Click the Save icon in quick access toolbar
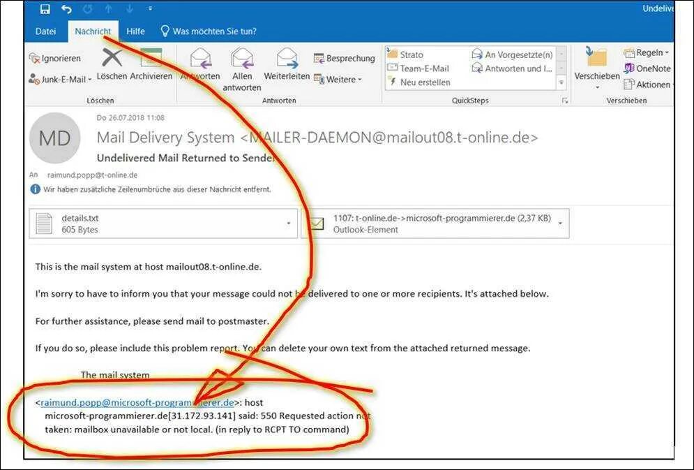 coord(45,8)
